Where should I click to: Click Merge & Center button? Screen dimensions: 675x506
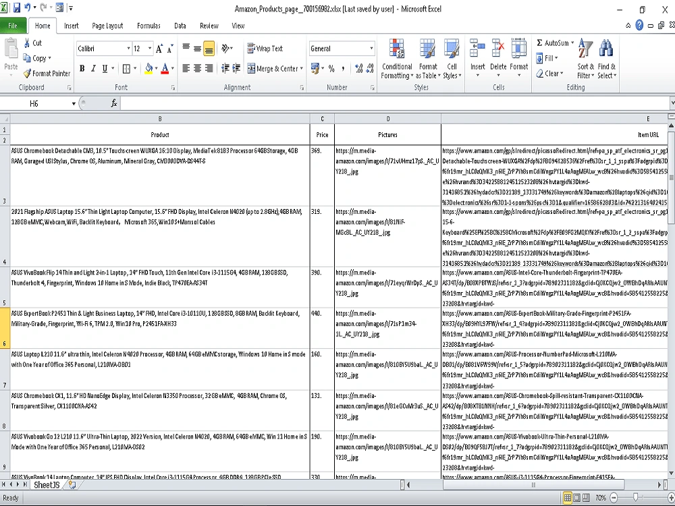pos(273,68)
